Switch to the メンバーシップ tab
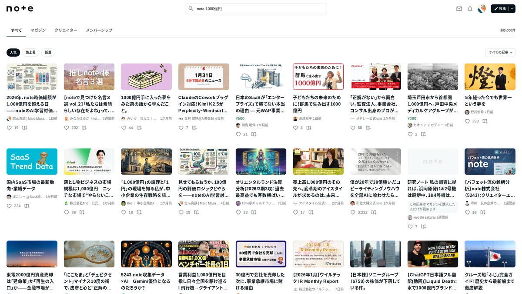Screen dimensions: 522x294 click(99, 30)
